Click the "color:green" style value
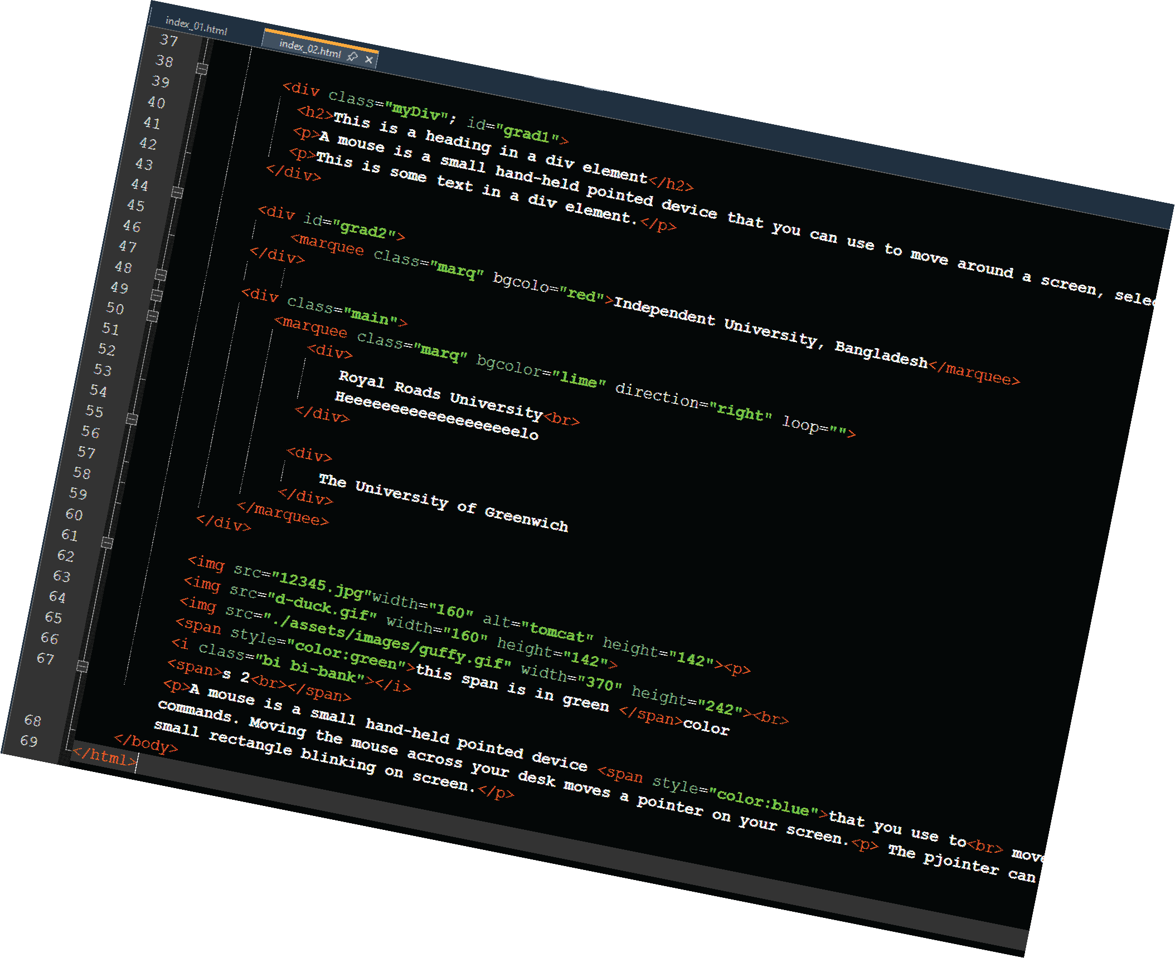This screenshot has width=1175, height=958. 346,654
